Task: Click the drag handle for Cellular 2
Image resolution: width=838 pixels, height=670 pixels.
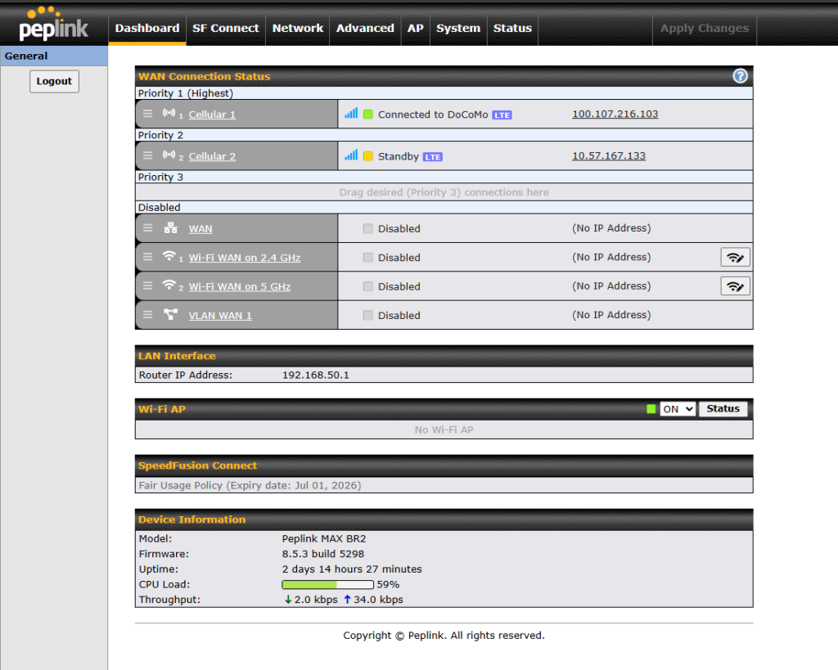Action: pos(147,155)
